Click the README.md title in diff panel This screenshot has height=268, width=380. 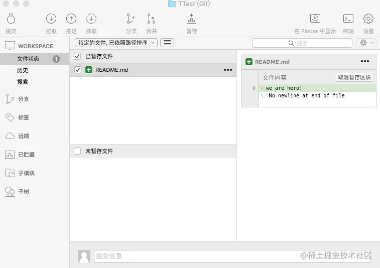click(x=272, y=62)
